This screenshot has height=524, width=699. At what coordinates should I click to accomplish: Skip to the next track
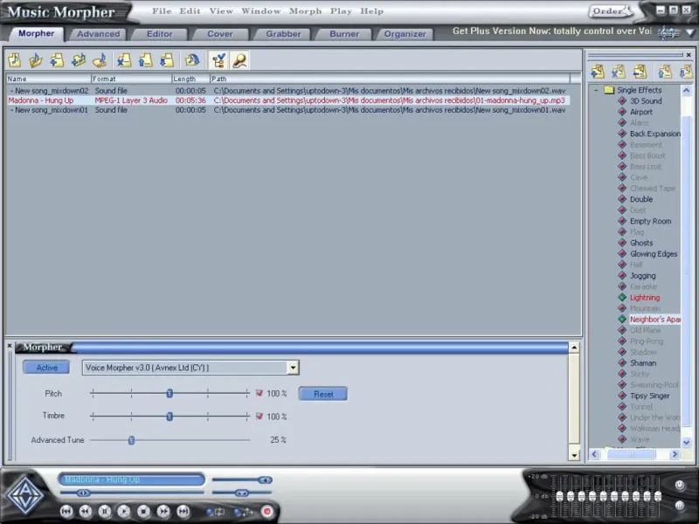point(183,511)
